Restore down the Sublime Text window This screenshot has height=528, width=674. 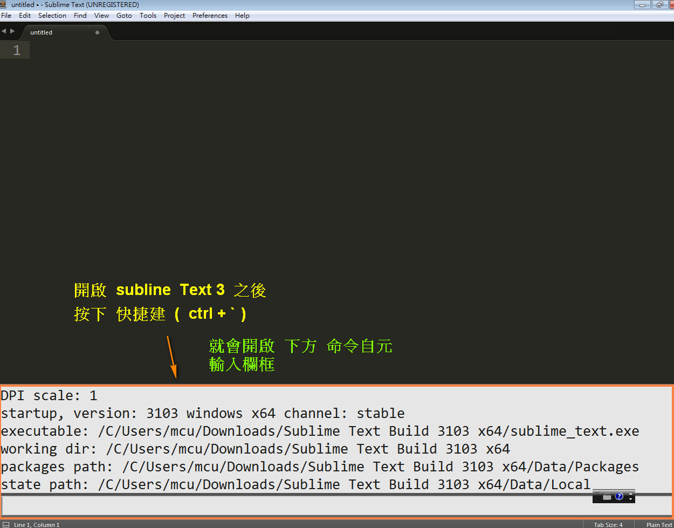point(659,5)
